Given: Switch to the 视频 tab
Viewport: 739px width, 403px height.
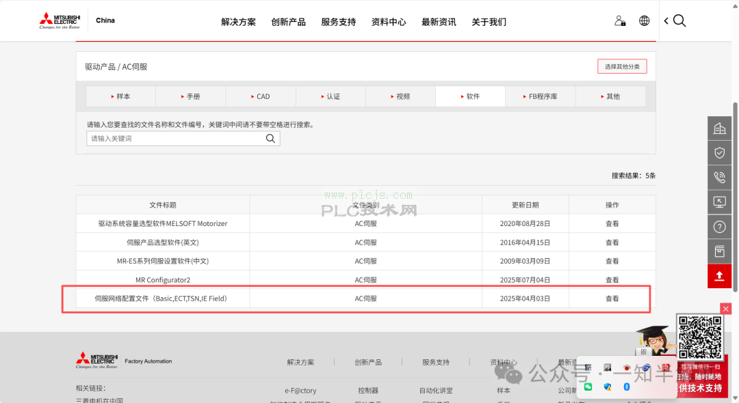Looking at the screenshot, I should click(x=400, y=96).
